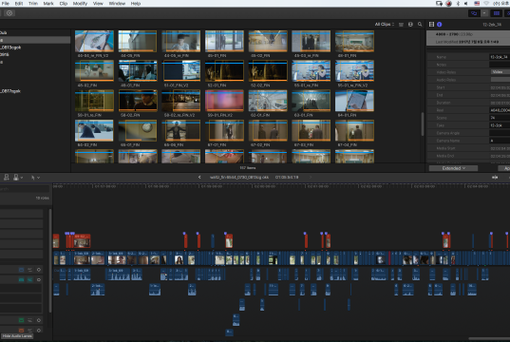The image size is (510, 342).
Task: Open the video inspector filmstrip icon
Action: pyautogui.click(x=431, y=24)
